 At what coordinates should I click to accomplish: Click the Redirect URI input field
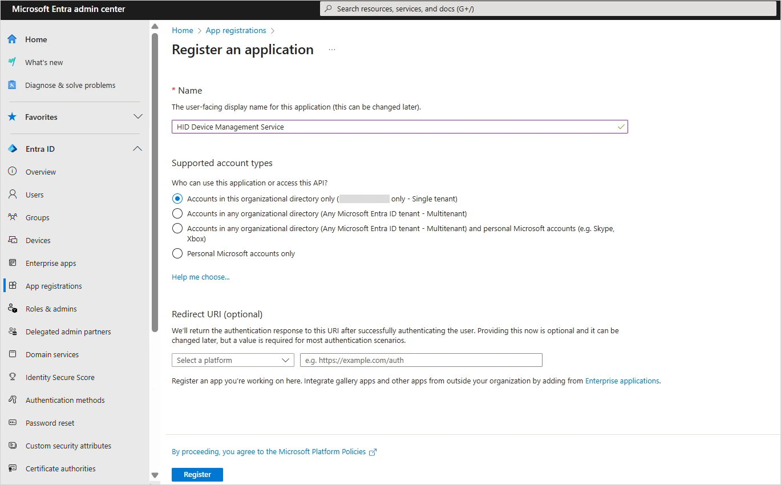(421, 361)
